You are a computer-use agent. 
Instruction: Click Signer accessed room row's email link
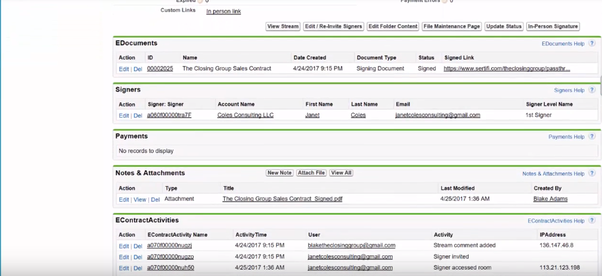350,268
